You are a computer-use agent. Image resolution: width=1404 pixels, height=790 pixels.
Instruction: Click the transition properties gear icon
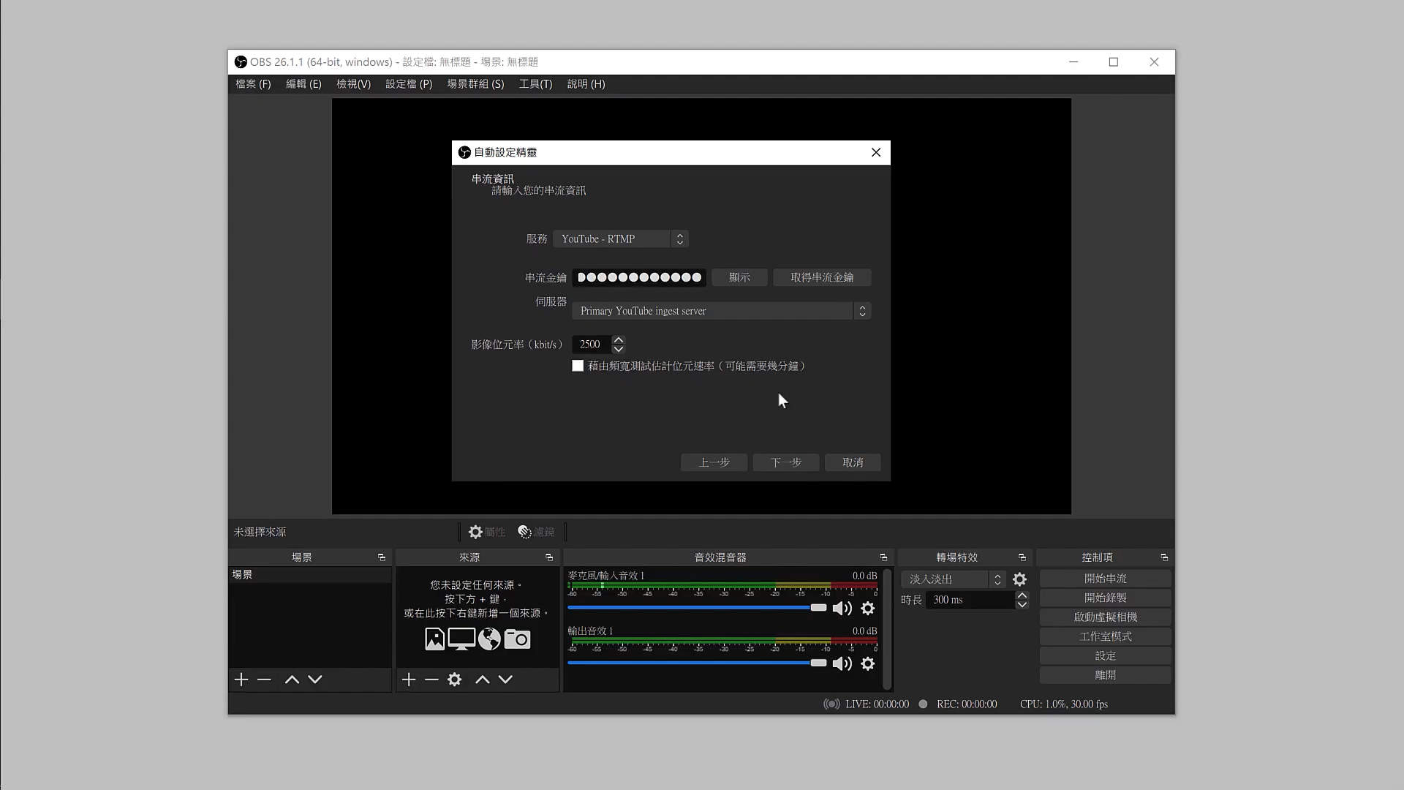(x=1019, y=579)
